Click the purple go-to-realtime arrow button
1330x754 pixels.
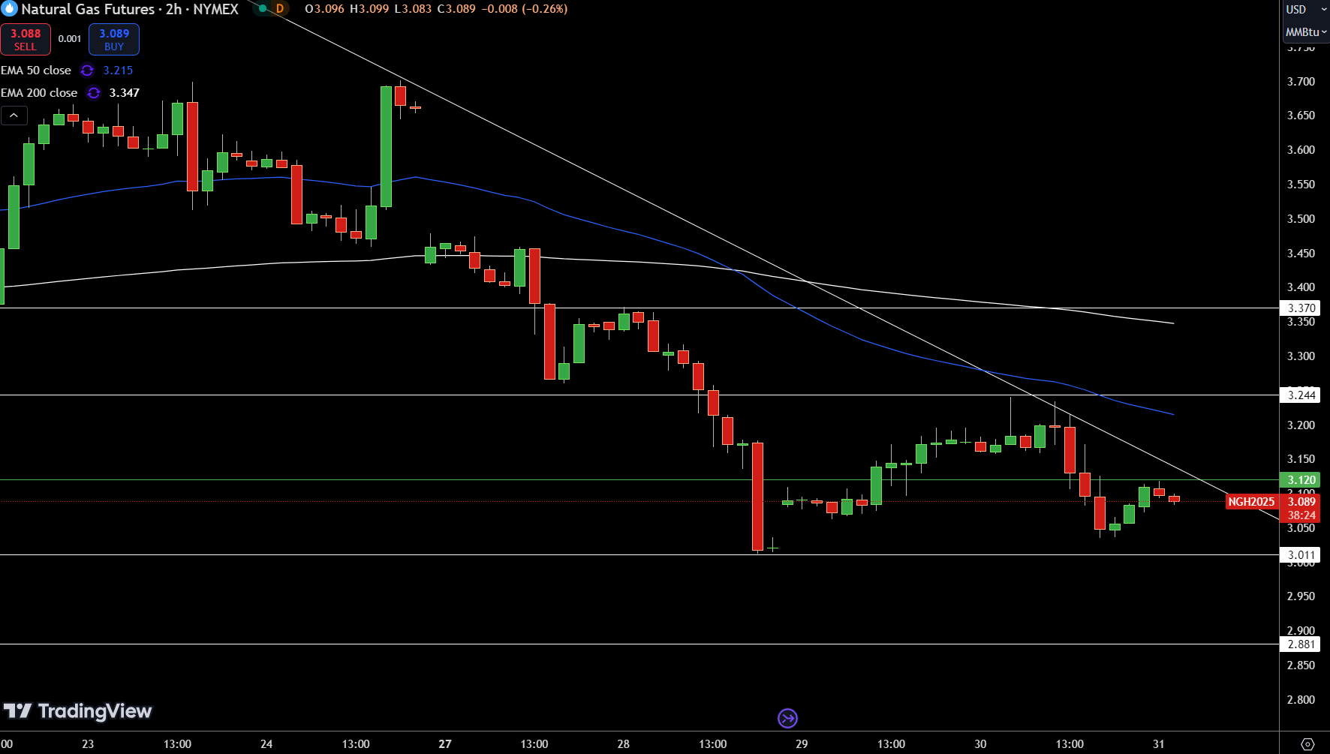787,718
